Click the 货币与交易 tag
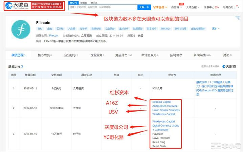243x152 pixels. coord(180,29)
